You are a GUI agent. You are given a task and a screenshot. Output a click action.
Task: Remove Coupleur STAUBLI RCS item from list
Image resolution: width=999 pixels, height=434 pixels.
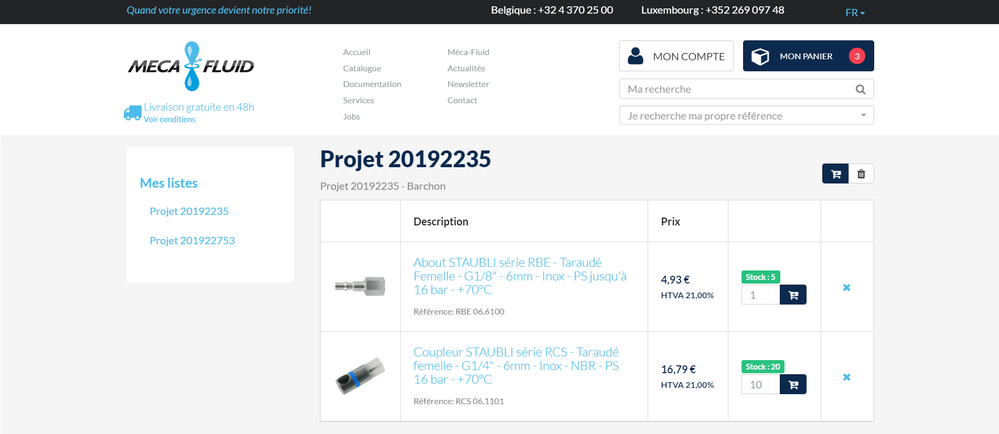846,377
